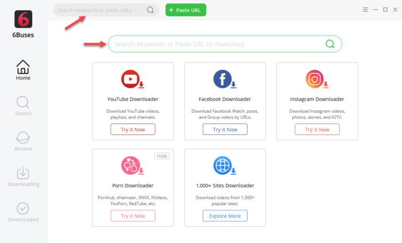This screenshot has height=243, width=402.
Task: Select the 1,000+ Sites Downloader title
Action: click(x=225, y=186)
